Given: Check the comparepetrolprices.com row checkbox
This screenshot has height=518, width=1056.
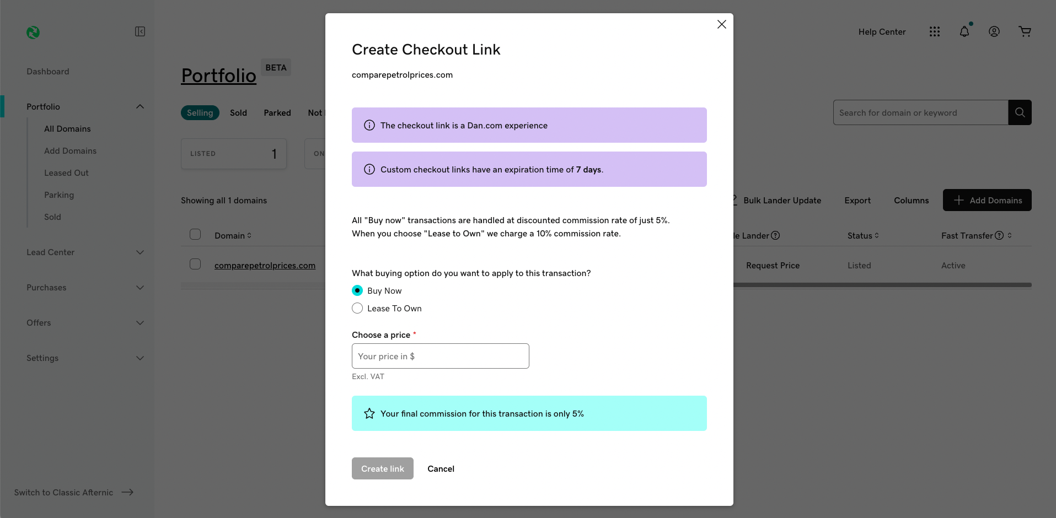Looking at the screenshot, I should pos(195,264).
